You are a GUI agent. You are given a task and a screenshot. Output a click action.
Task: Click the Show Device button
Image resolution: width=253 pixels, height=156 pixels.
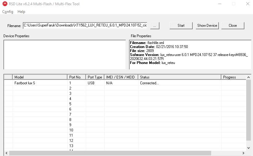pyautogui.click(x=207, y=26)
